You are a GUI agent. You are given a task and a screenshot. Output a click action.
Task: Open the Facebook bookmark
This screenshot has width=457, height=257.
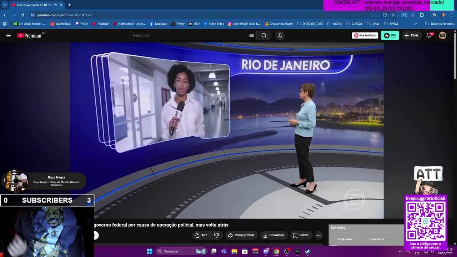pyautogui.click(x=158, y=24)
